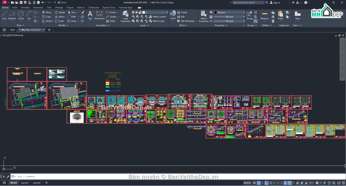
Task: Click the Sign In button
Action: [x=275, y=3]
